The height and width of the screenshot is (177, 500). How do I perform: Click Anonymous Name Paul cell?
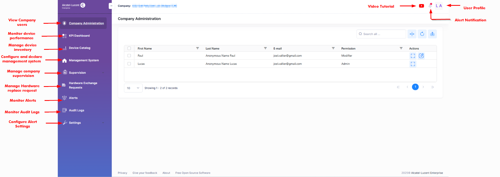point(220,56)
